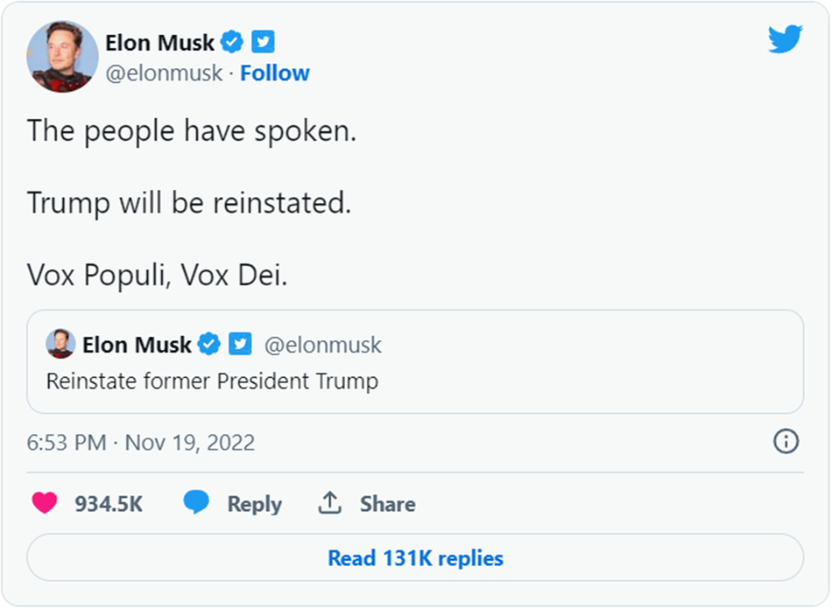832x609 pixels.
Task: Click the reply speech bubble icon
Action: [x=196, y=502]
